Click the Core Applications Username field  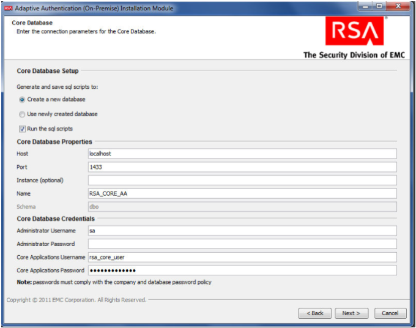pyautogui.click(x=242, y=257)
